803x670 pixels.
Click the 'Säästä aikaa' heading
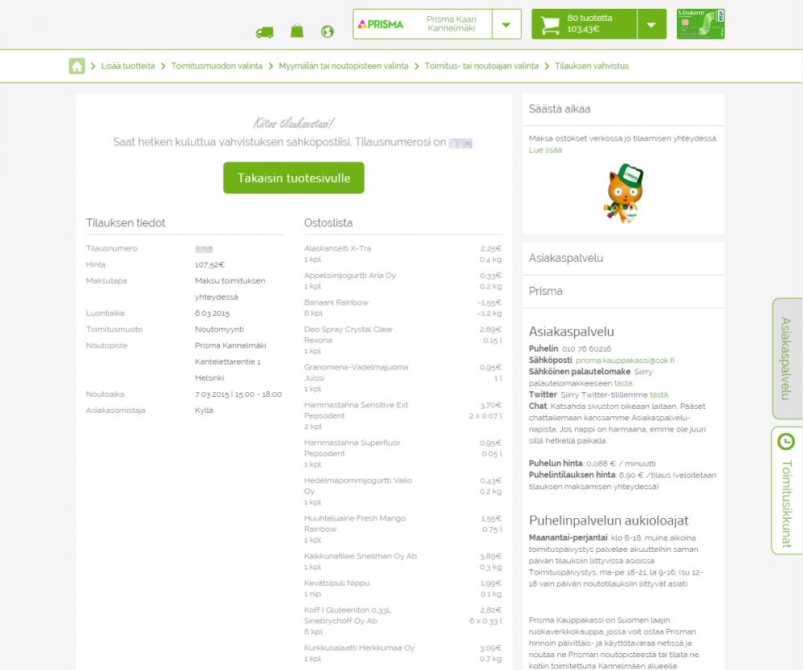click(560, 108)
